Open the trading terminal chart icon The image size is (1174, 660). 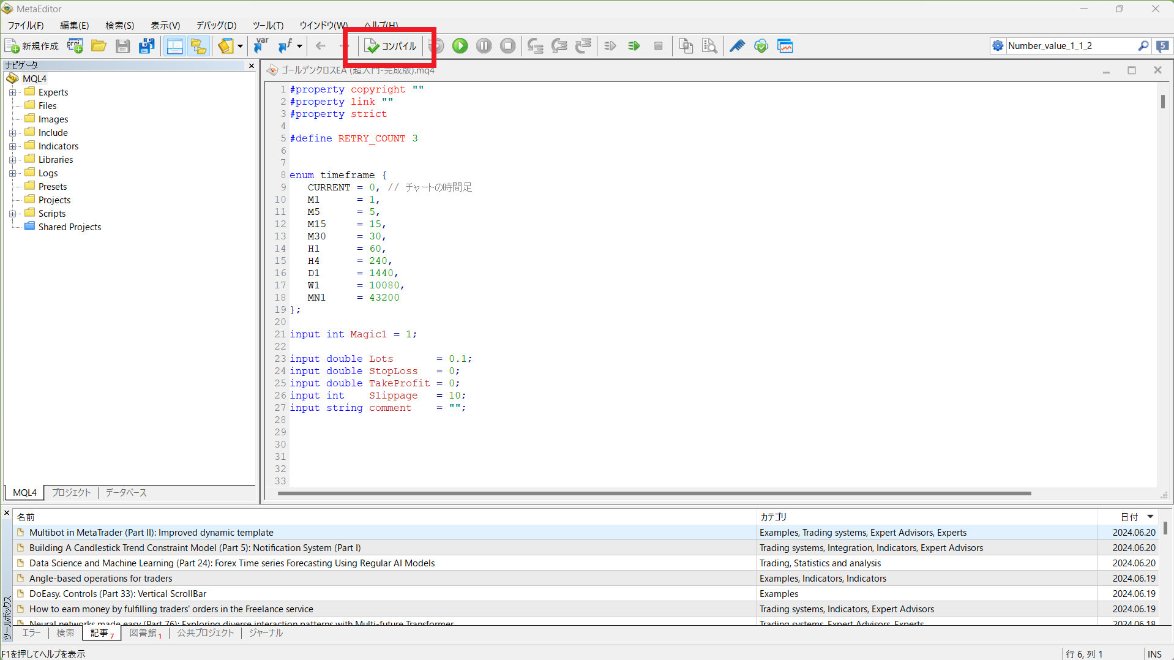click(785, 46)
